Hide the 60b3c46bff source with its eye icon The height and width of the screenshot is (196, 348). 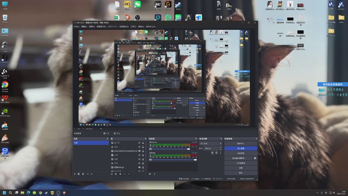point(139,151)
